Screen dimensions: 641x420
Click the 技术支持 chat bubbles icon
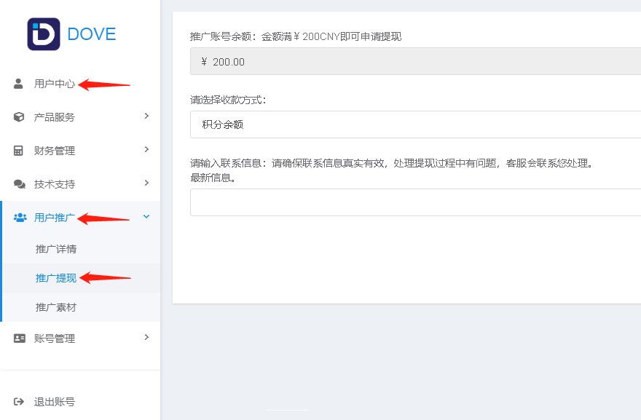(19, 184)
